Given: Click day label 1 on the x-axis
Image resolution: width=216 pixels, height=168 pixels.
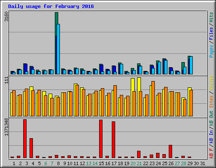Looking at the screenshot, I should tap(14, 163).
